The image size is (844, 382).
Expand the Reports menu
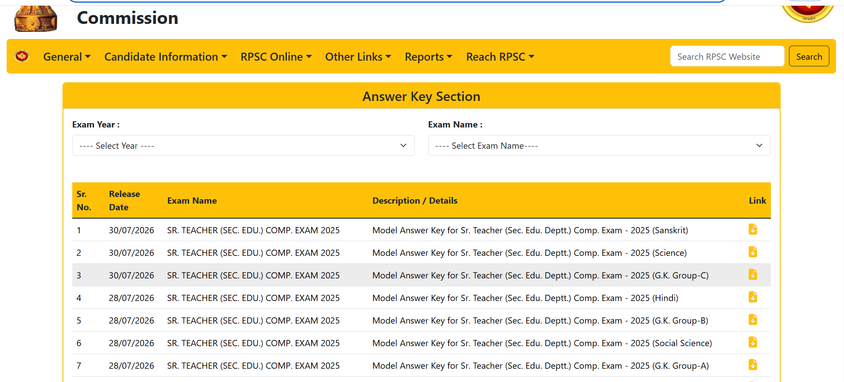[429, 57]
